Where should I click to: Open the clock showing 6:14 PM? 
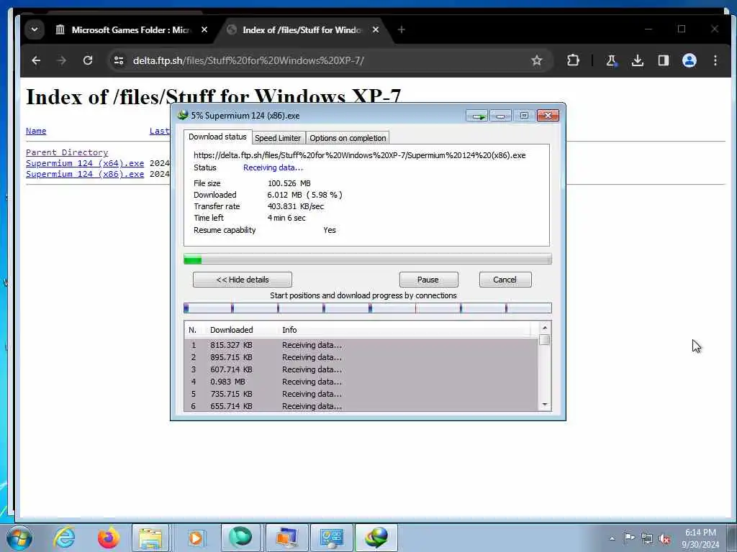click(x=700, y=538)
